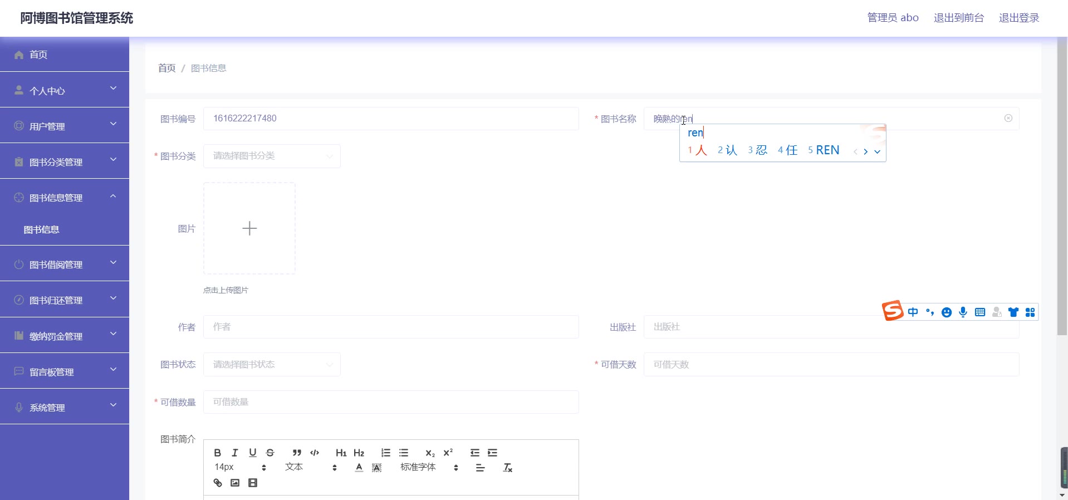Screen dimensions: 1068x500
Task: Expand the 个人中心 sidebar menu
Action: point(65,90)
